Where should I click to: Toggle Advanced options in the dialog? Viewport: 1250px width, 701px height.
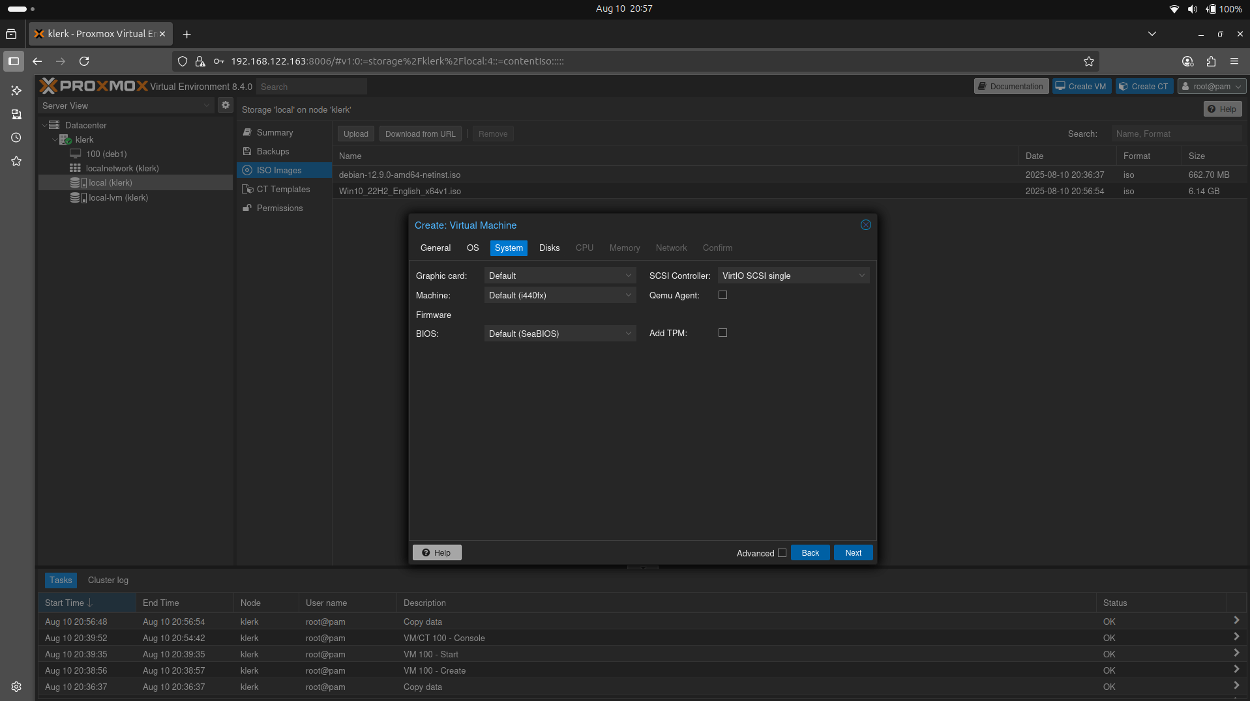pyautogui.click(x=781, y=552)
